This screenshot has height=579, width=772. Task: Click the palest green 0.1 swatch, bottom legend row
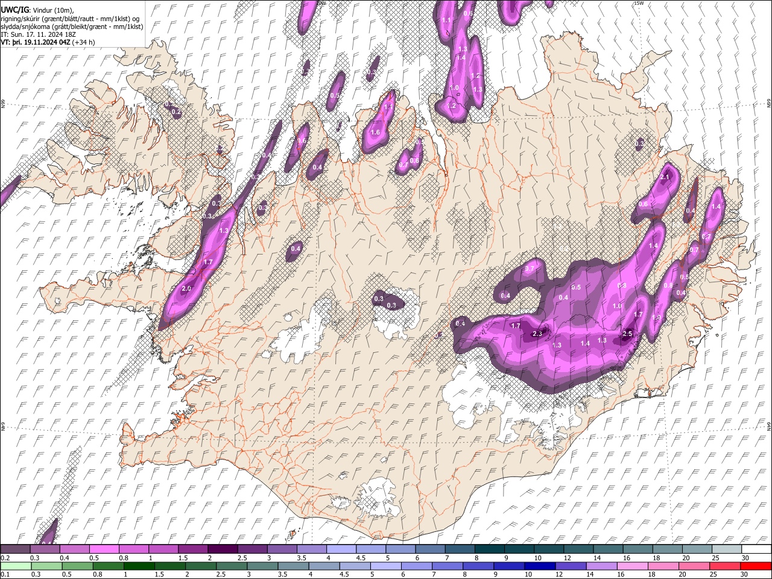[15, 566]
